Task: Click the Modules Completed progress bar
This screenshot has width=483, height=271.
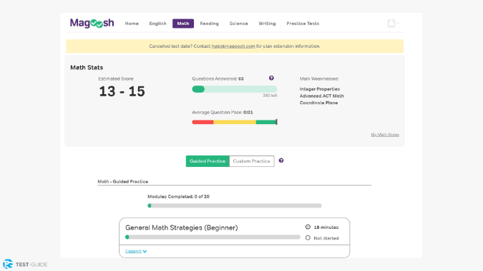Action: click(235, 205)
